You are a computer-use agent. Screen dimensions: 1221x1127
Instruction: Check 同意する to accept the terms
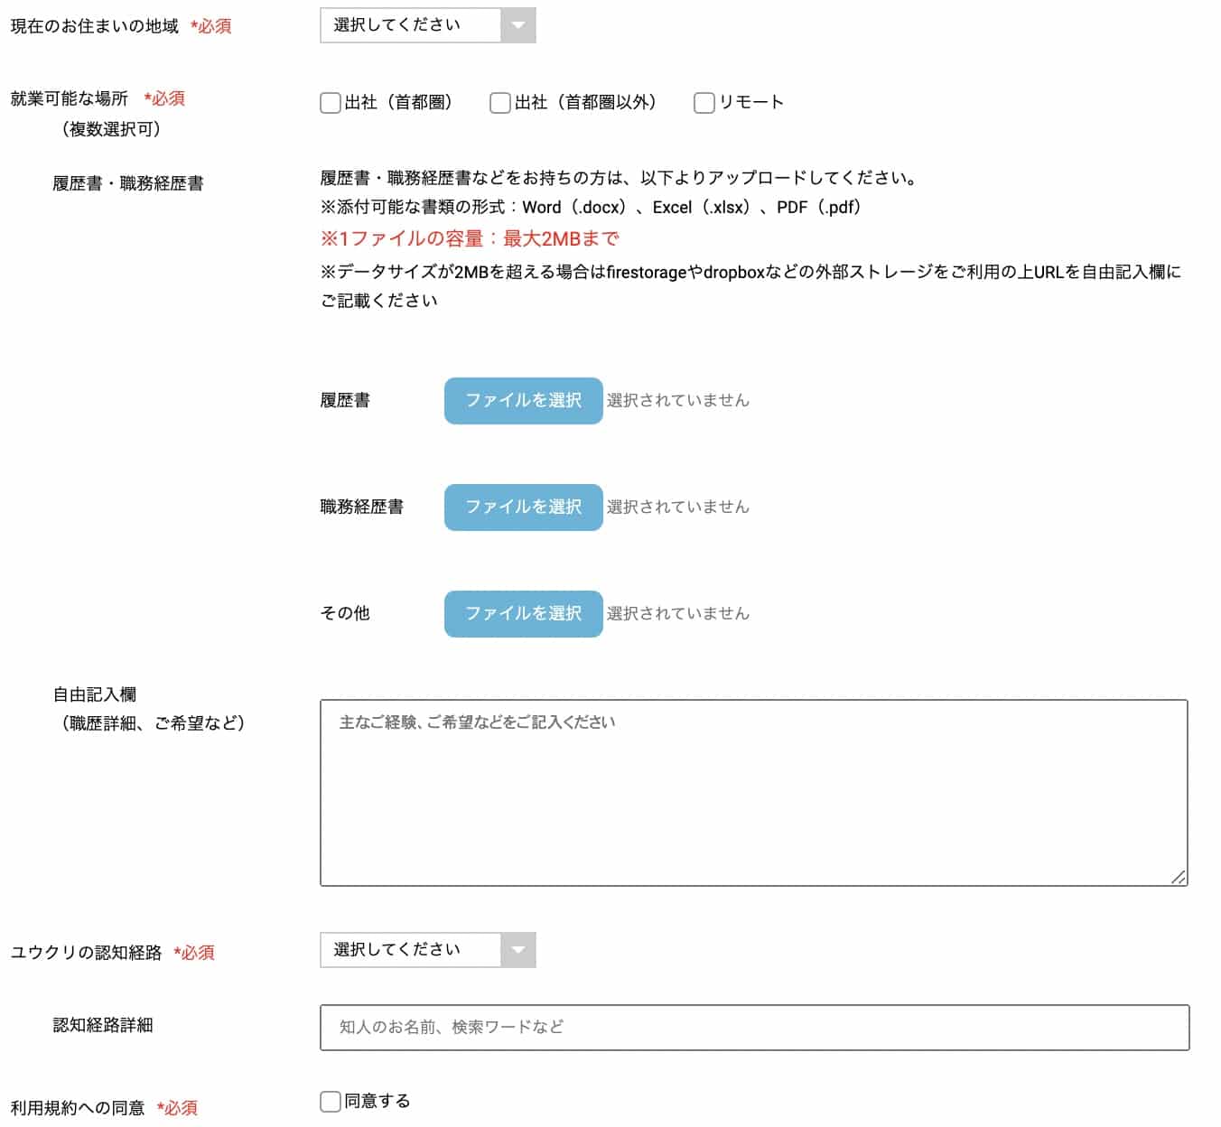(329, 1101)
